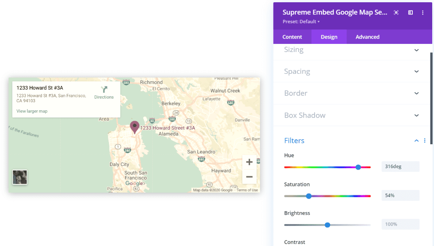Expand the Sizing section
The width and height of the screenshot is (434, 246).
[x=416, y=50]
